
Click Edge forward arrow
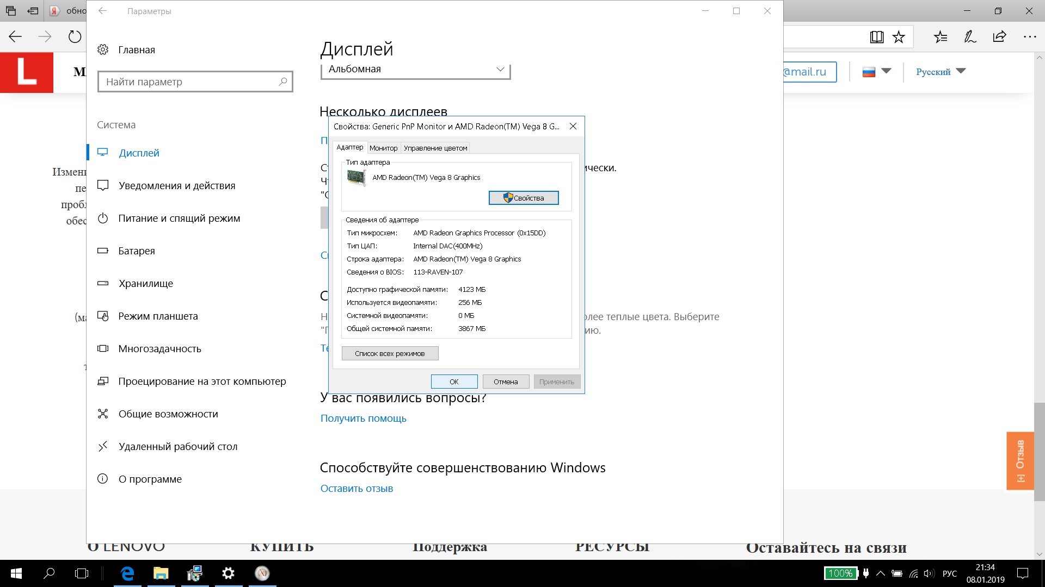pos(45,37)
